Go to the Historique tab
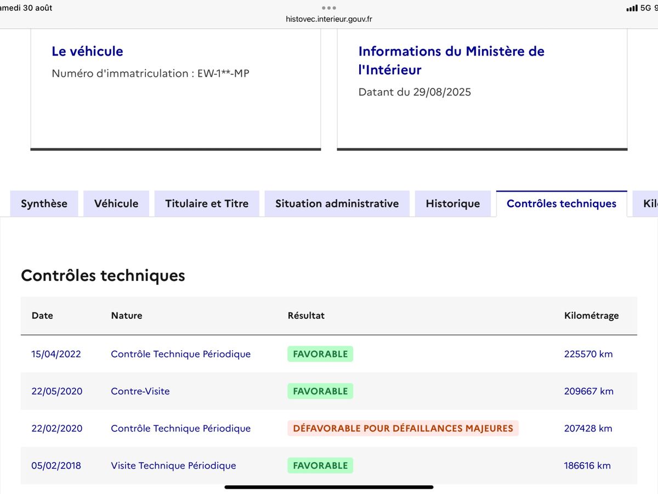Screen dimensions: 658x494 (452, 204)
